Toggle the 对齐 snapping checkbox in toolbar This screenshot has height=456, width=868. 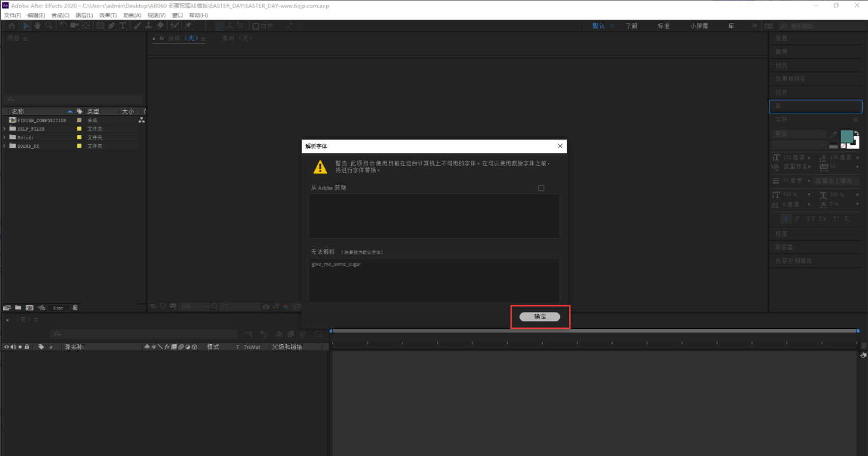[256, 26]
